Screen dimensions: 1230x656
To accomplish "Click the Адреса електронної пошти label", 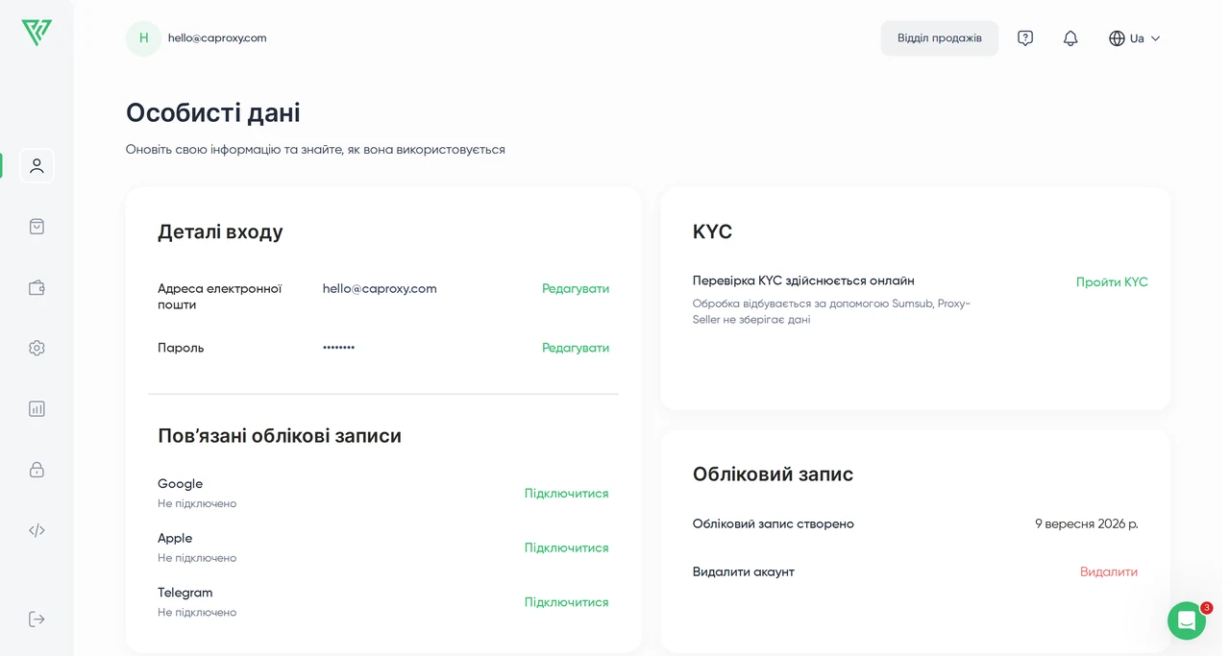I will [x=220, y=297].
